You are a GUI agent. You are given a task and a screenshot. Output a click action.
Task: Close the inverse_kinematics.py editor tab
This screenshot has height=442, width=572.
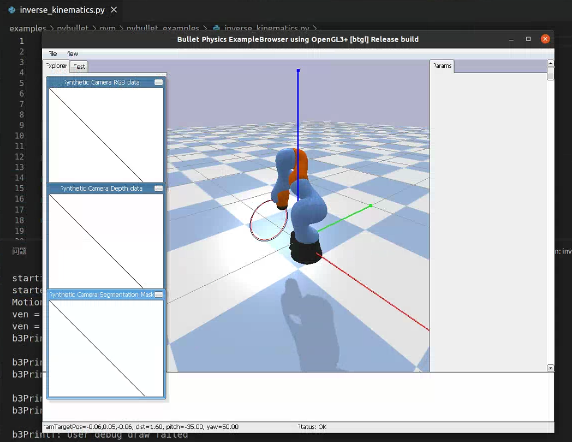click(x=114, y=10)
